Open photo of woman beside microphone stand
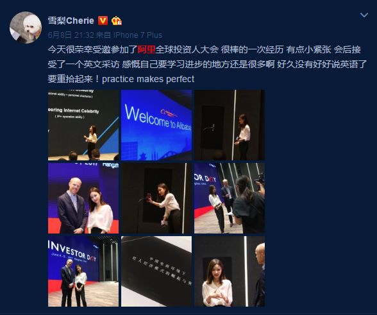This screenshot has height=315, width=377. tap(230, 125)
